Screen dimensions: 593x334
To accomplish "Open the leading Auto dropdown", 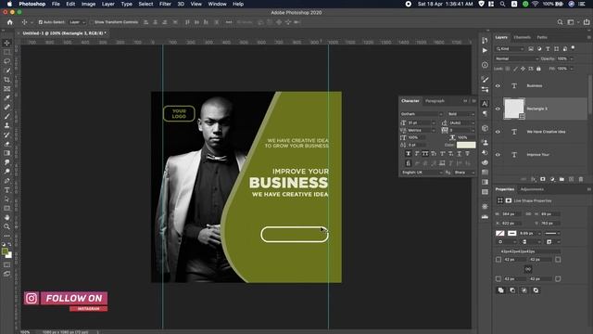I will coord(461,122).
